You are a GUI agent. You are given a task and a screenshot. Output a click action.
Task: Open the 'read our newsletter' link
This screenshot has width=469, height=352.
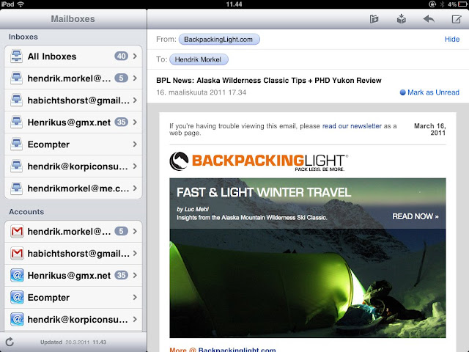(352, 126)
